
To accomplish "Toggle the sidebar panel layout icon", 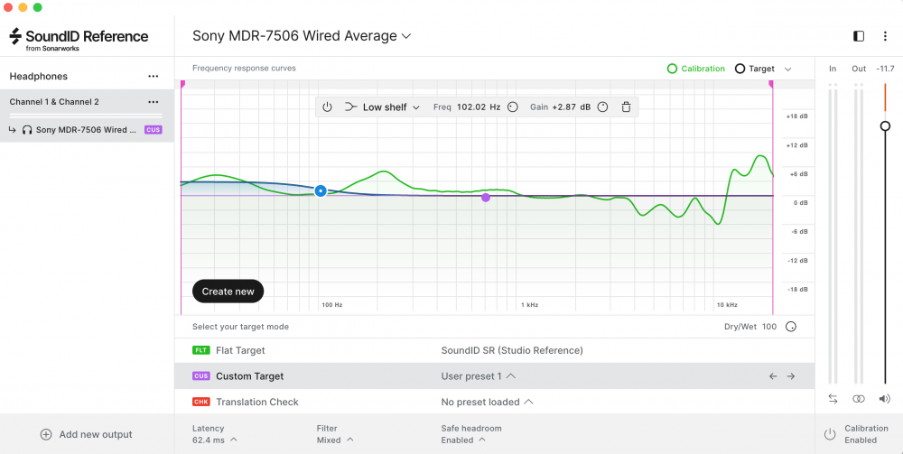I will (x=859, y=36).
